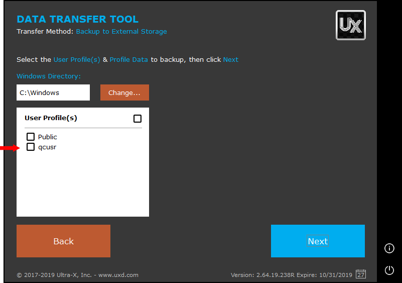Proceed with the blue Next button
This screenshot has width=402, height=283.
tap(318, 241)
